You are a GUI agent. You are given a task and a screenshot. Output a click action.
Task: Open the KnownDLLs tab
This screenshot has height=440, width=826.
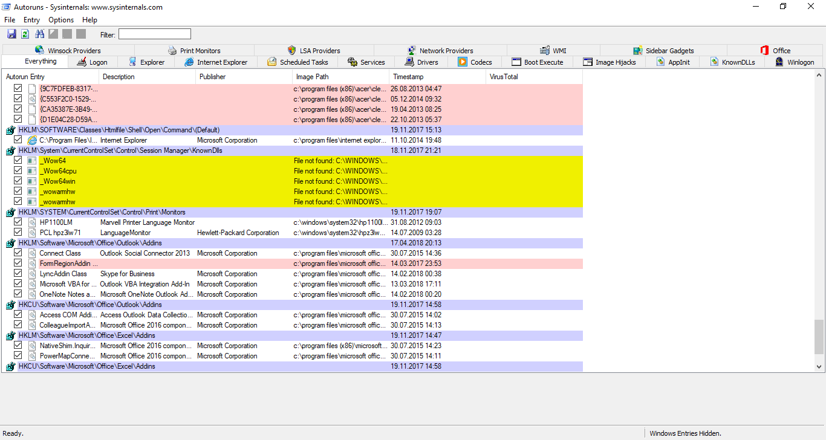(x=732, y=62)
